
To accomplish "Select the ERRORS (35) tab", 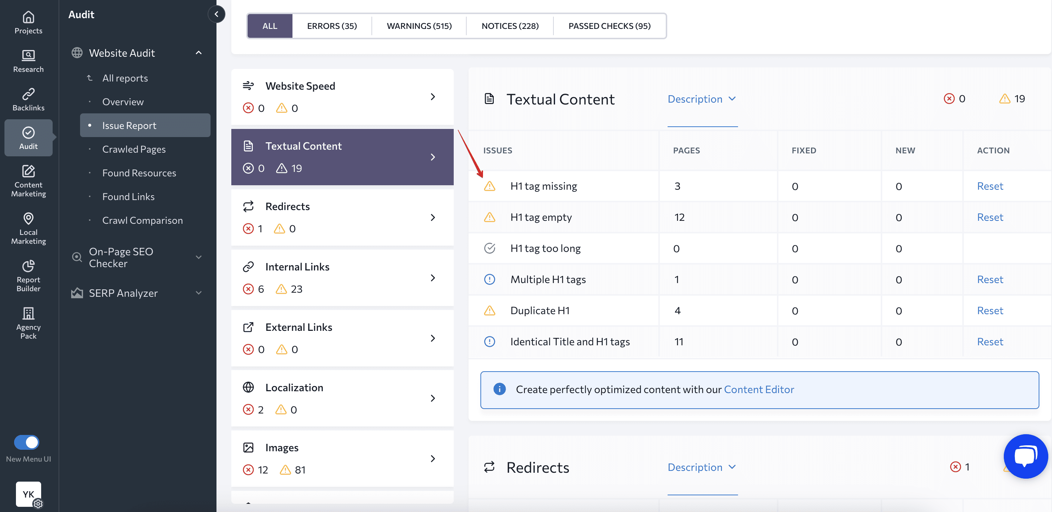I will coord(331,26).
